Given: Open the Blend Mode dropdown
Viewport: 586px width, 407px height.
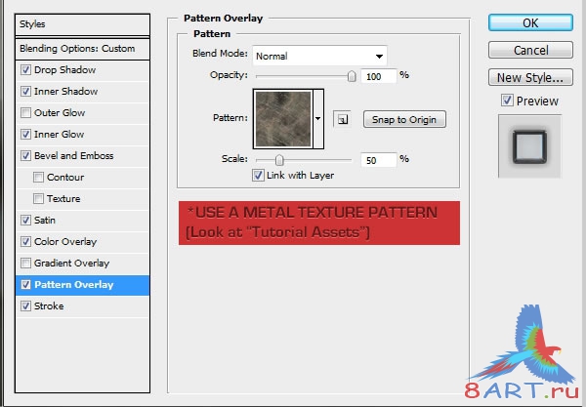Looking at the screenshot, I should click(x=320, y=56).
